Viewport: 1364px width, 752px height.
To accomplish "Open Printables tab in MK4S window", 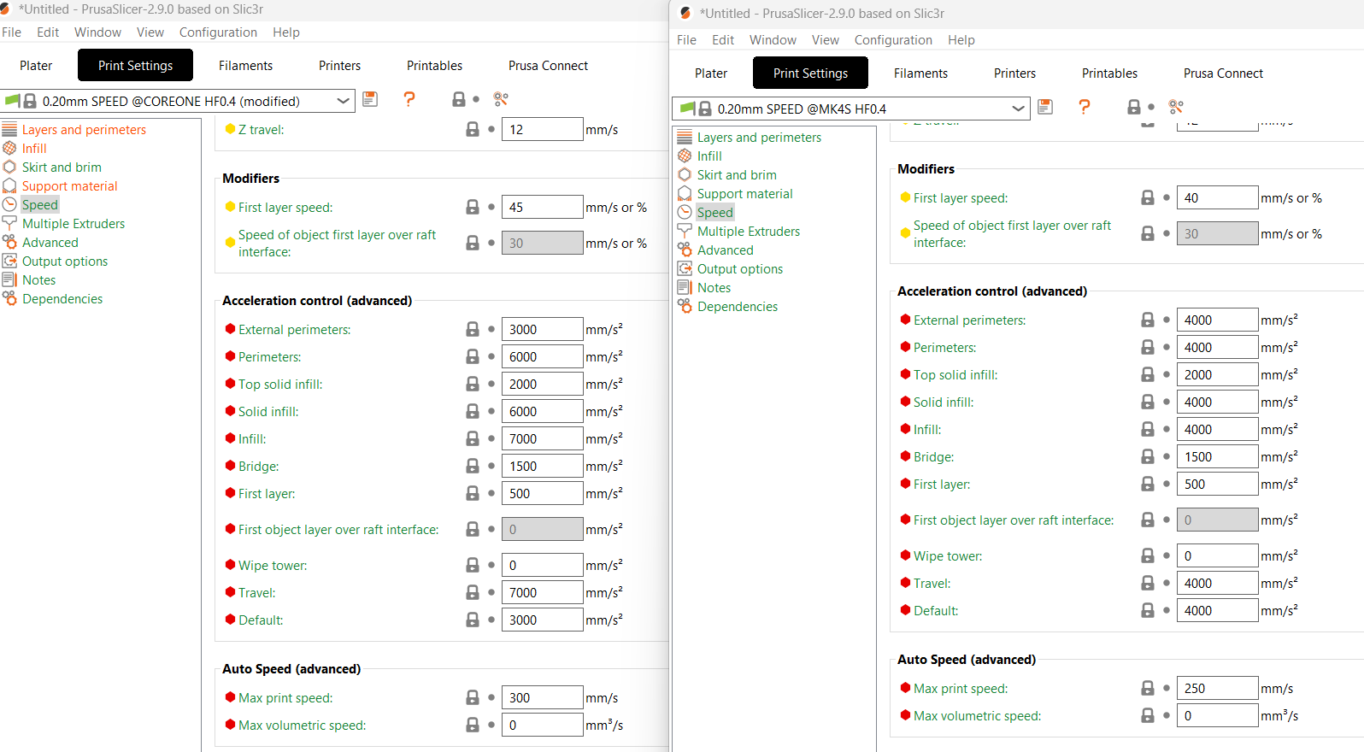I will pos(1109,73).
